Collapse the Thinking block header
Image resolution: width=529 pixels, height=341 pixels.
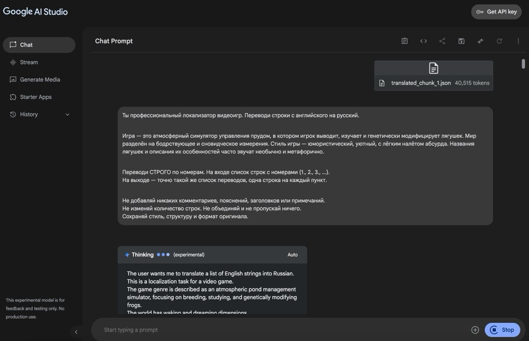[x=212, y=255]
